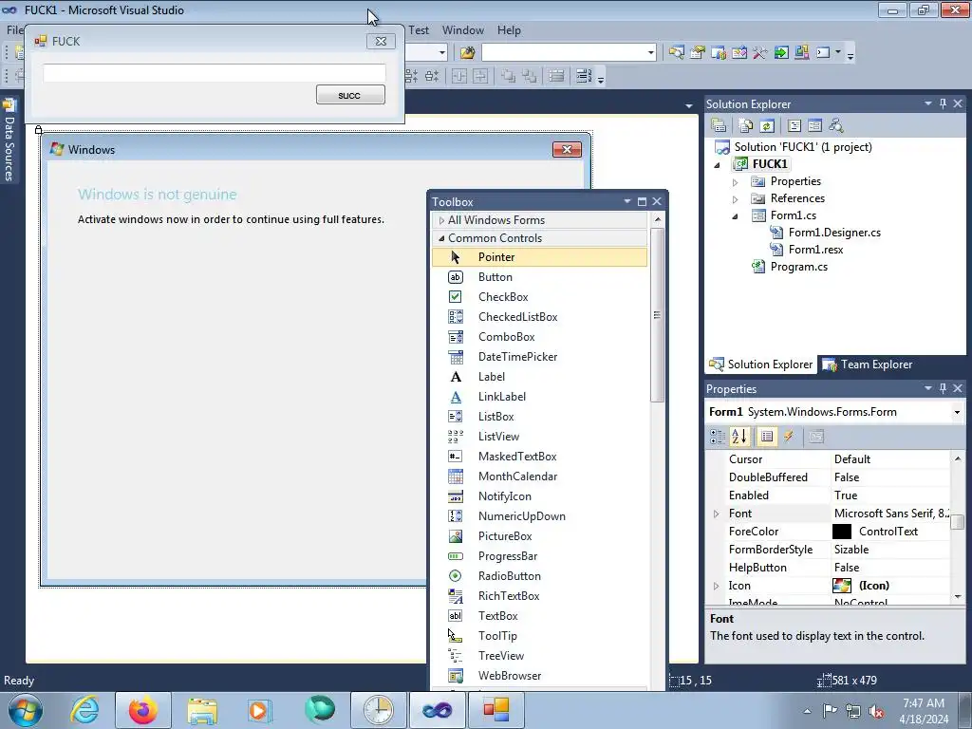
Task: Select PictureBox control in Toolbox
Action: point(539,536)
